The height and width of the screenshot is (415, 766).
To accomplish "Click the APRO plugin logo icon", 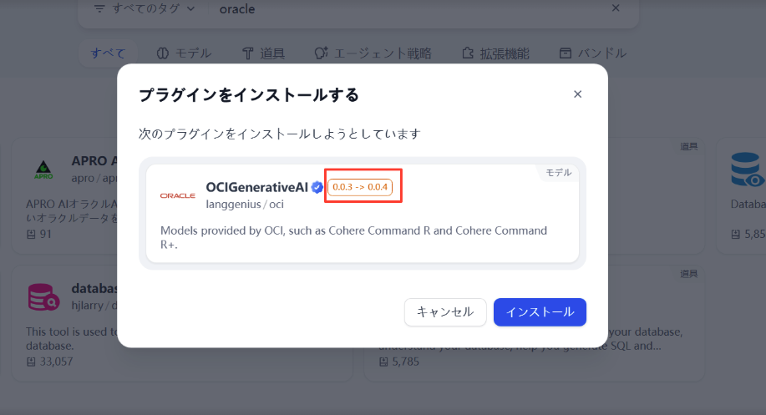I will pyautogui.click(x=43, y=170).
